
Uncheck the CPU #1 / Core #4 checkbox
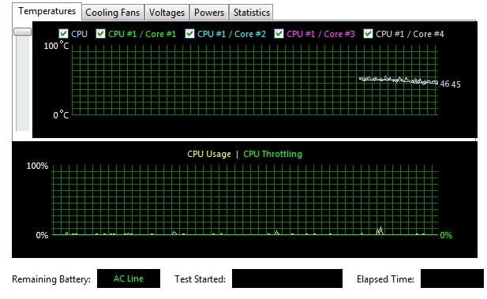[368, 34]
